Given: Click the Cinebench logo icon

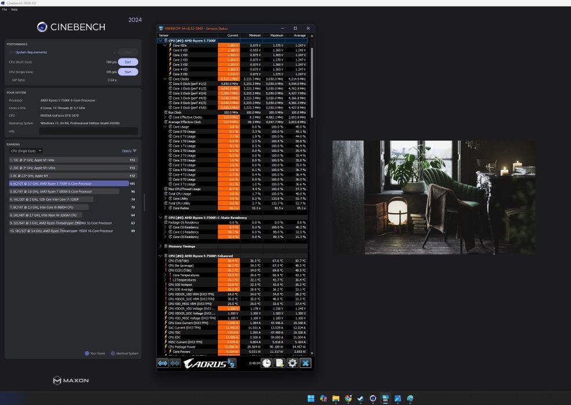Looking at the screenshot, I should [42, 27].
